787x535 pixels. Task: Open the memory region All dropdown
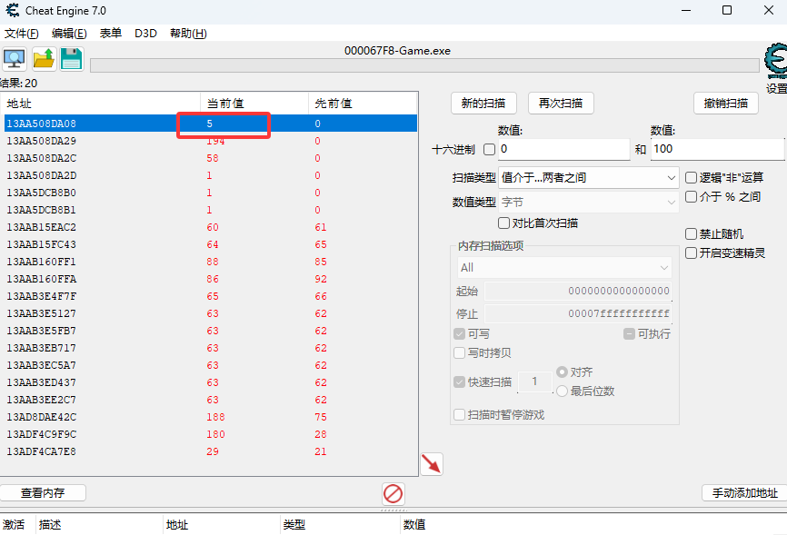pos(564,267)
